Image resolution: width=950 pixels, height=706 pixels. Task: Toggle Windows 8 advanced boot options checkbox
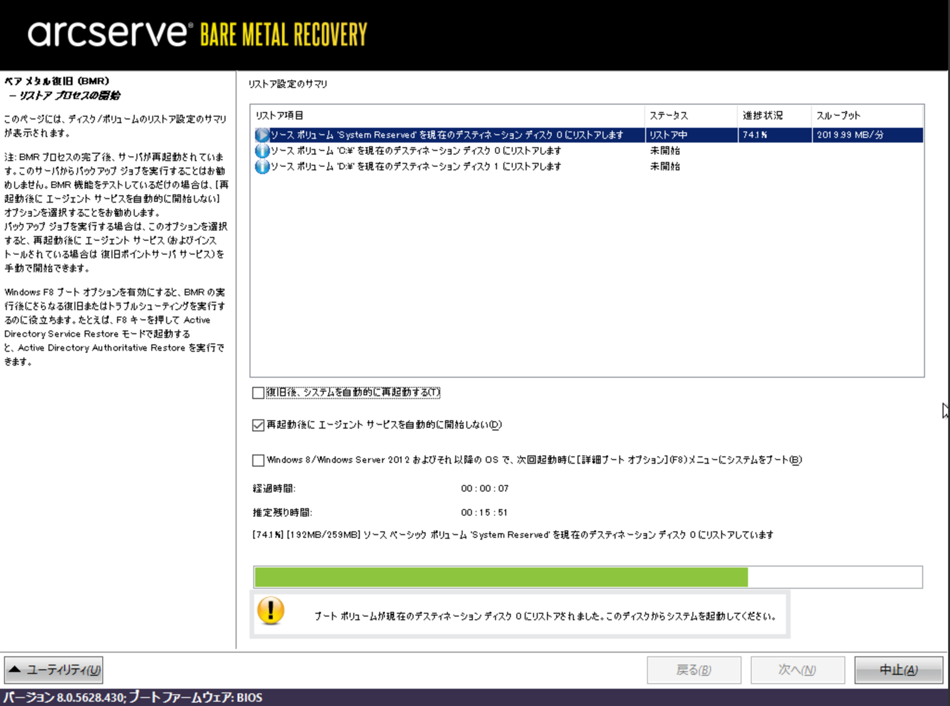click(258, 460)
